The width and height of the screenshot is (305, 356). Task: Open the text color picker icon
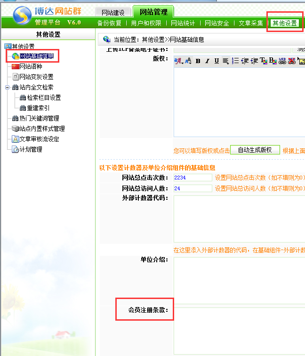[x=264, y=61]
